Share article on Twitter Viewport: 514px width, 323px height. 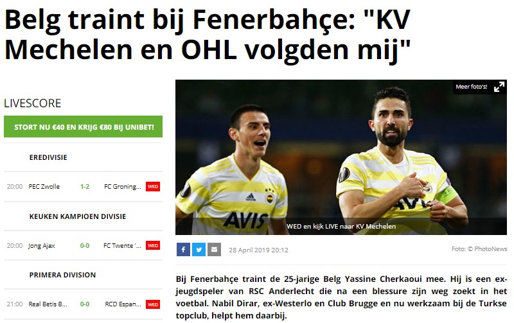point(199,250)
